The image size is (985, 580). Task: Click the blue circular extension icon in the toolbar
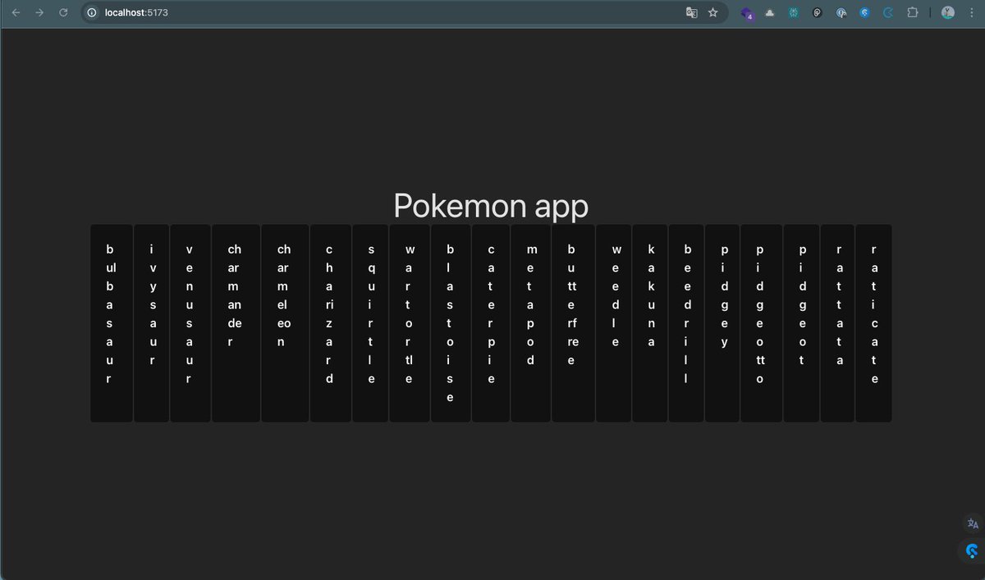865,13
